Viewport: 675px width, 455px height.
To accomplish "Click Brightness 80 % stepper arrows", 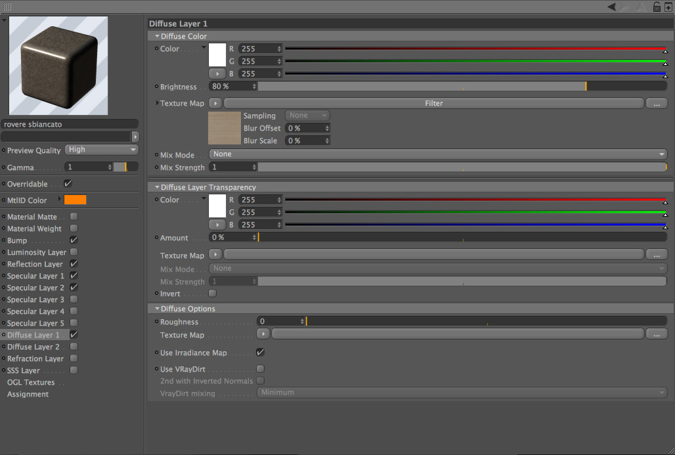I will click(x=254, y=87).
